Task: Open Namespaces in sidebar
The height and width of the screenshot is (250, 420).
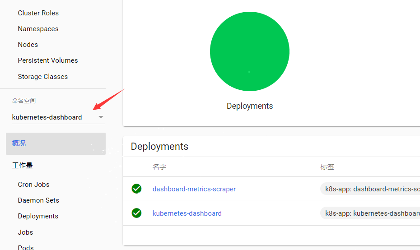Action: point(38,28)
